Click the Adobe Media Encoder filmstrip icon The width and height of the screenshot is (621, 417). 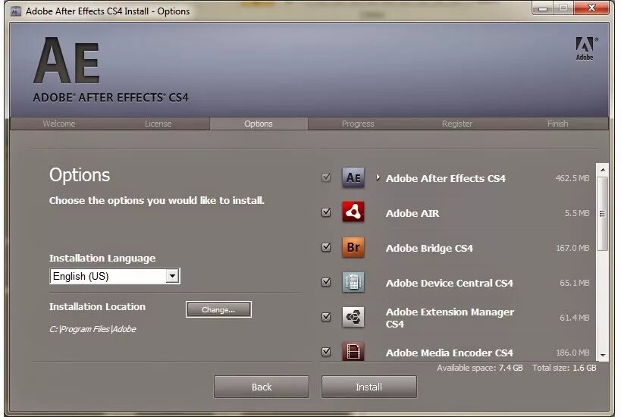pyautogui.click(x=353, y=351)
